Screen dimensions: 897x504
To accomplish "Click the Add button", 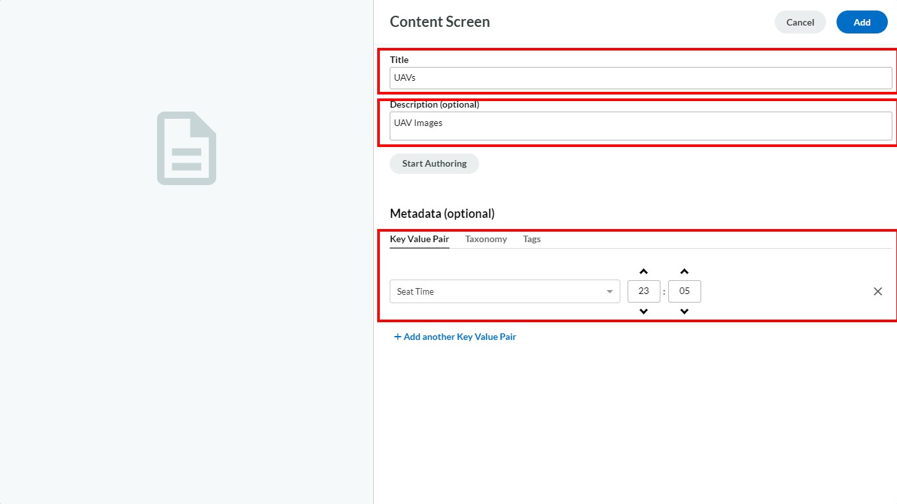I will pos(862,22).
